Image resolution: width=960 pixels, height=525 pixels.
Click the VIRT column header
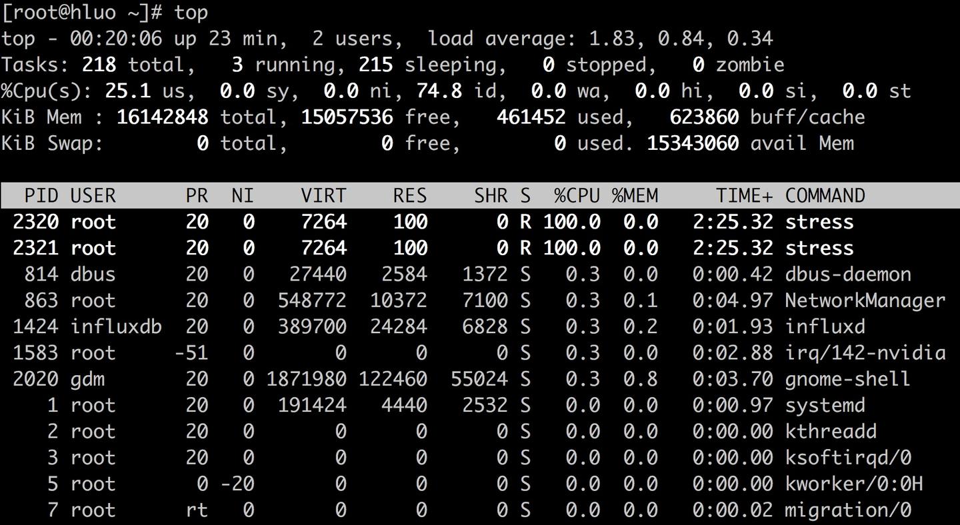[x=321, y=195]
